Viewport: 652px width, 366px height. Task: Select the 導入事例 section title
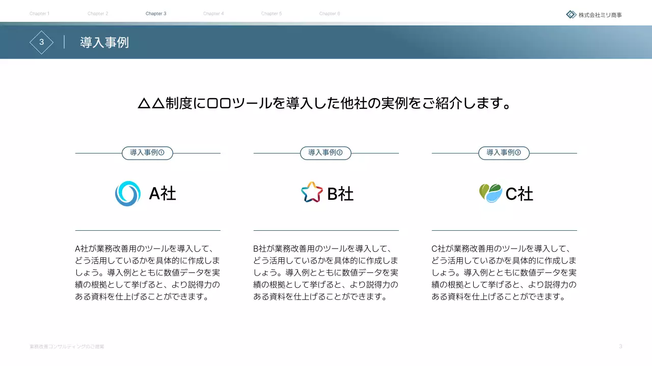coord(104,43)
